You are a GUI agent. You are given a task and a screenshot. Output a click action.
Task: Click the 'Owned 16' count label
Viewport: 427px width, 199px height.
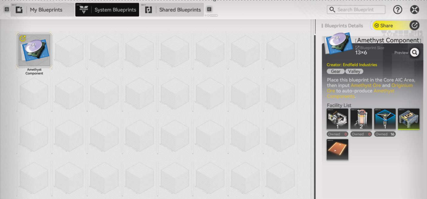(385, 134)
